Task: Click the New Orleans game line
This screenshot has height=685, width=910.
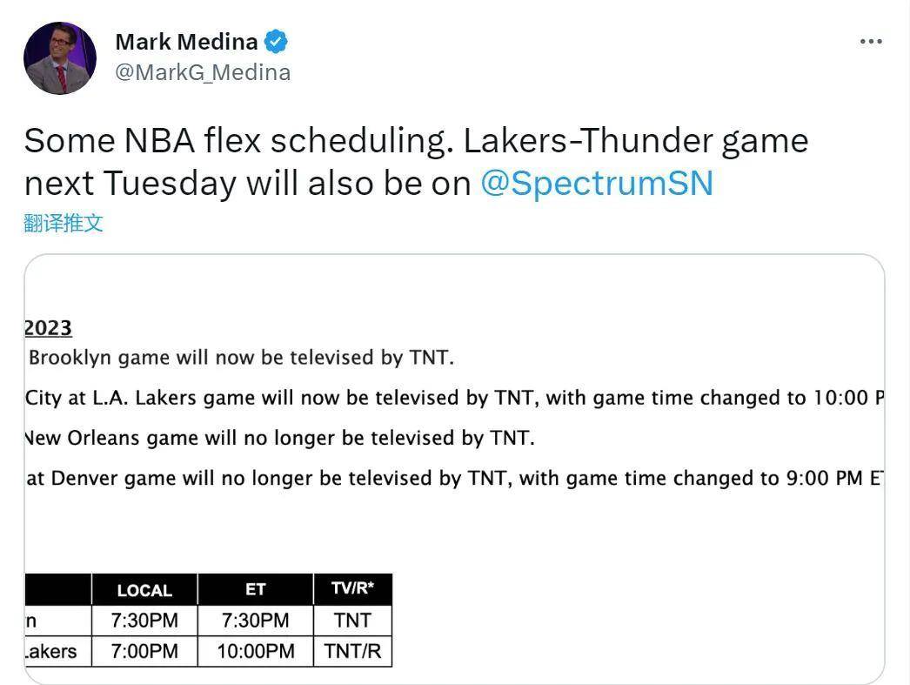Action: 280,439
